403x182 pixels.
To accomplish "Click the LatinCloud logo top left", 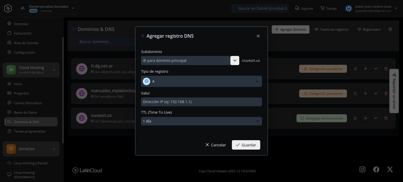I will click(8, 8).
